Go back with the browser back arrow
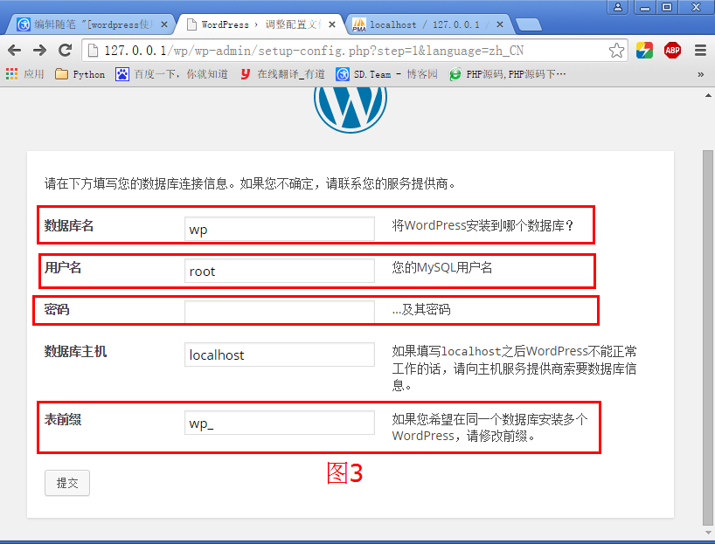Image resolution: width=715 pixels, height=544 pixels. coord(15,50)
